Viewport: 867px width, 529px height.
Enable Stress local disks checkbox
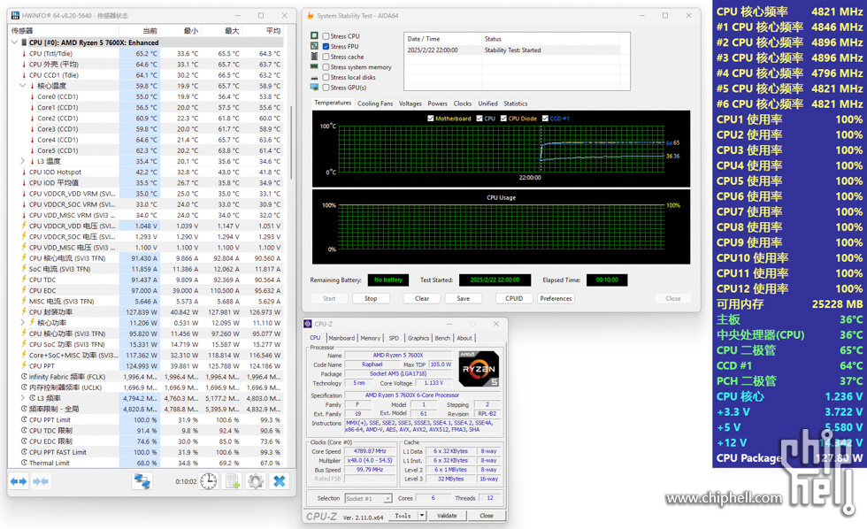[x=326, y=77]
